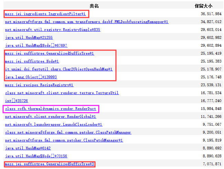
Task: Open Char2ObjectOpenHashMap#1 fastutil link
Action: (59, 69)
